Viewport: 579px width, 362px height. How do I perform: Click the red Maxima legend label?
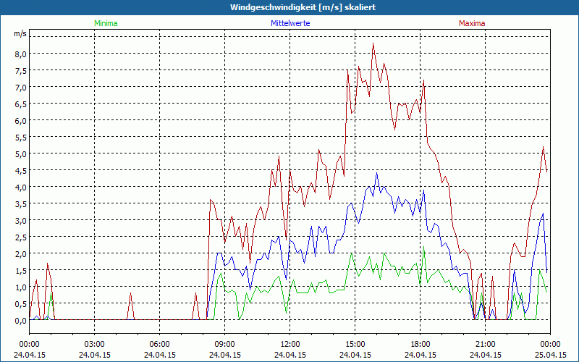point(472,23)
